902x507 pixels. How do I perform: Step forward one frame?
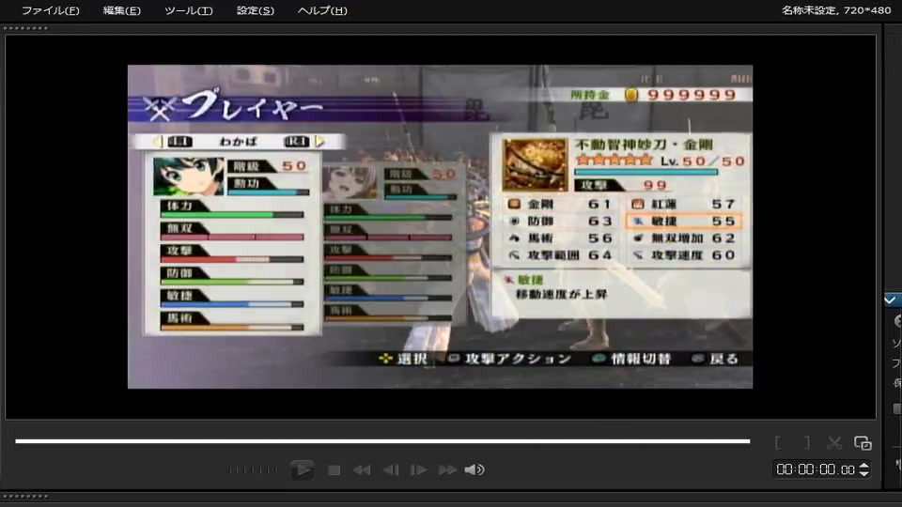pyautogui.click(x=418, y=470)
